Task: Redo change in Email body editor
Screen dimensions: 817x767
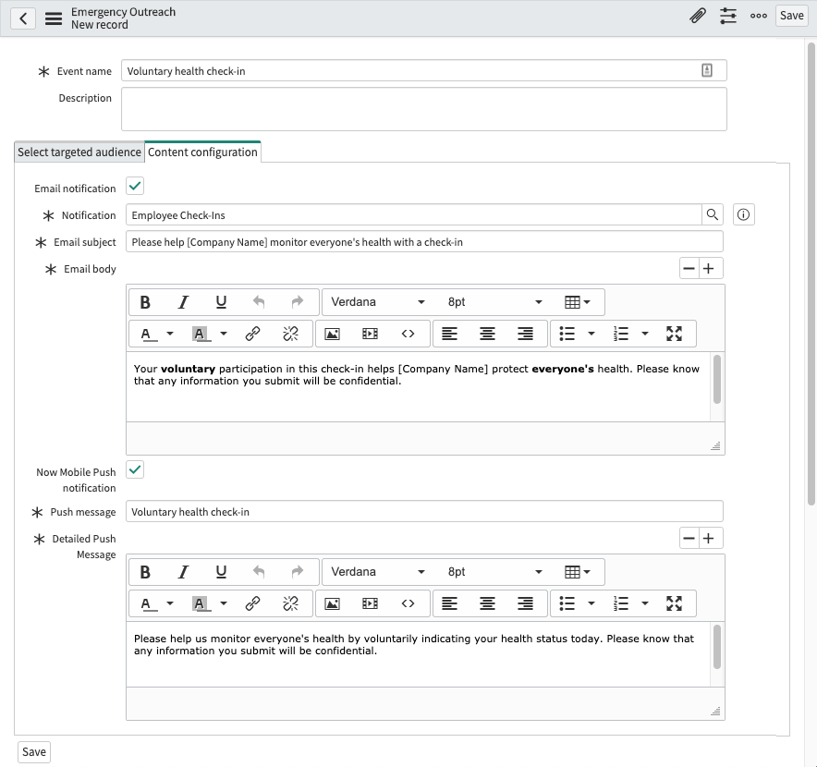Action: click(x=297, y=302)
